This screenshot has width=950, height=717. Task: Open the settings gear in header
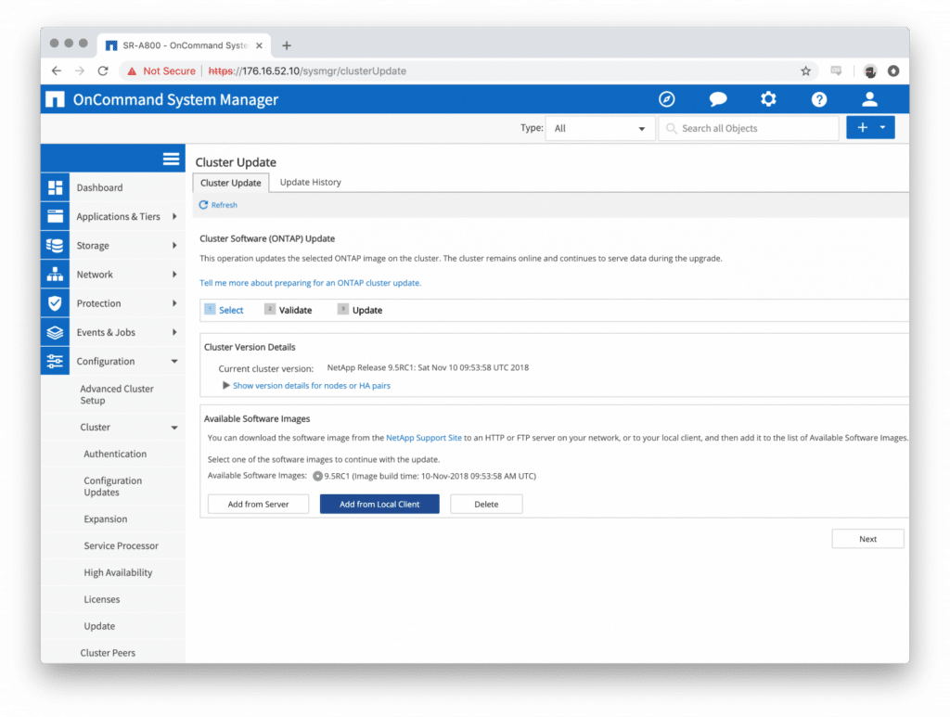(x=768, y=98)
